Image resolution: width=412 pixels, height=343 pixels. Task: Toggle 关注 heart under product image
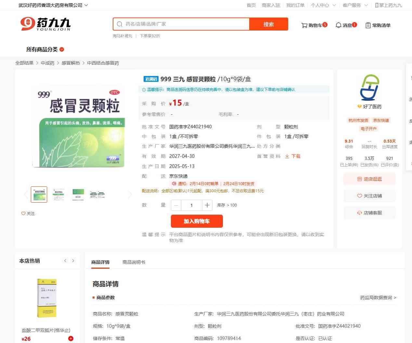tap(28, 213)
